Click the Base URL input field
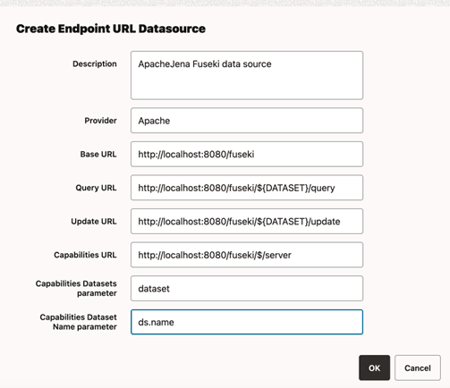Screen dimensions: 450x388 (247, 155)
